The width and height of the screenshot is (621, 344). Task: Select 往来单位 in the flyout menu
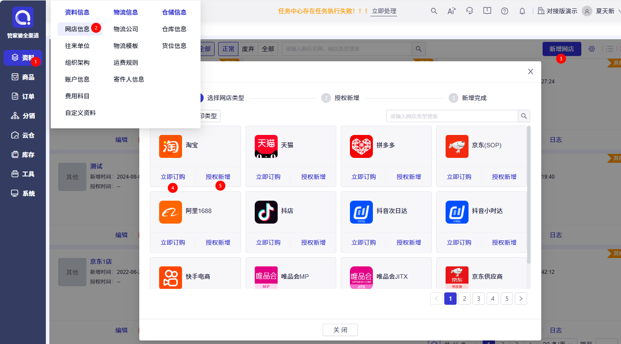pos(78,46)
